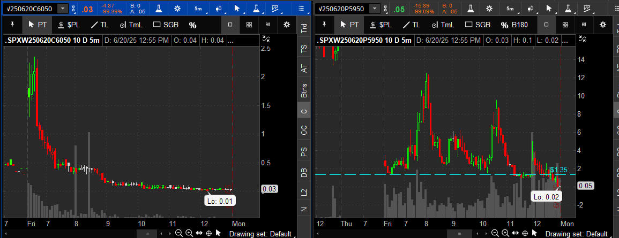Open Drawing set selector on left chart
Screen dimensions: 619x238
(260, 234)
